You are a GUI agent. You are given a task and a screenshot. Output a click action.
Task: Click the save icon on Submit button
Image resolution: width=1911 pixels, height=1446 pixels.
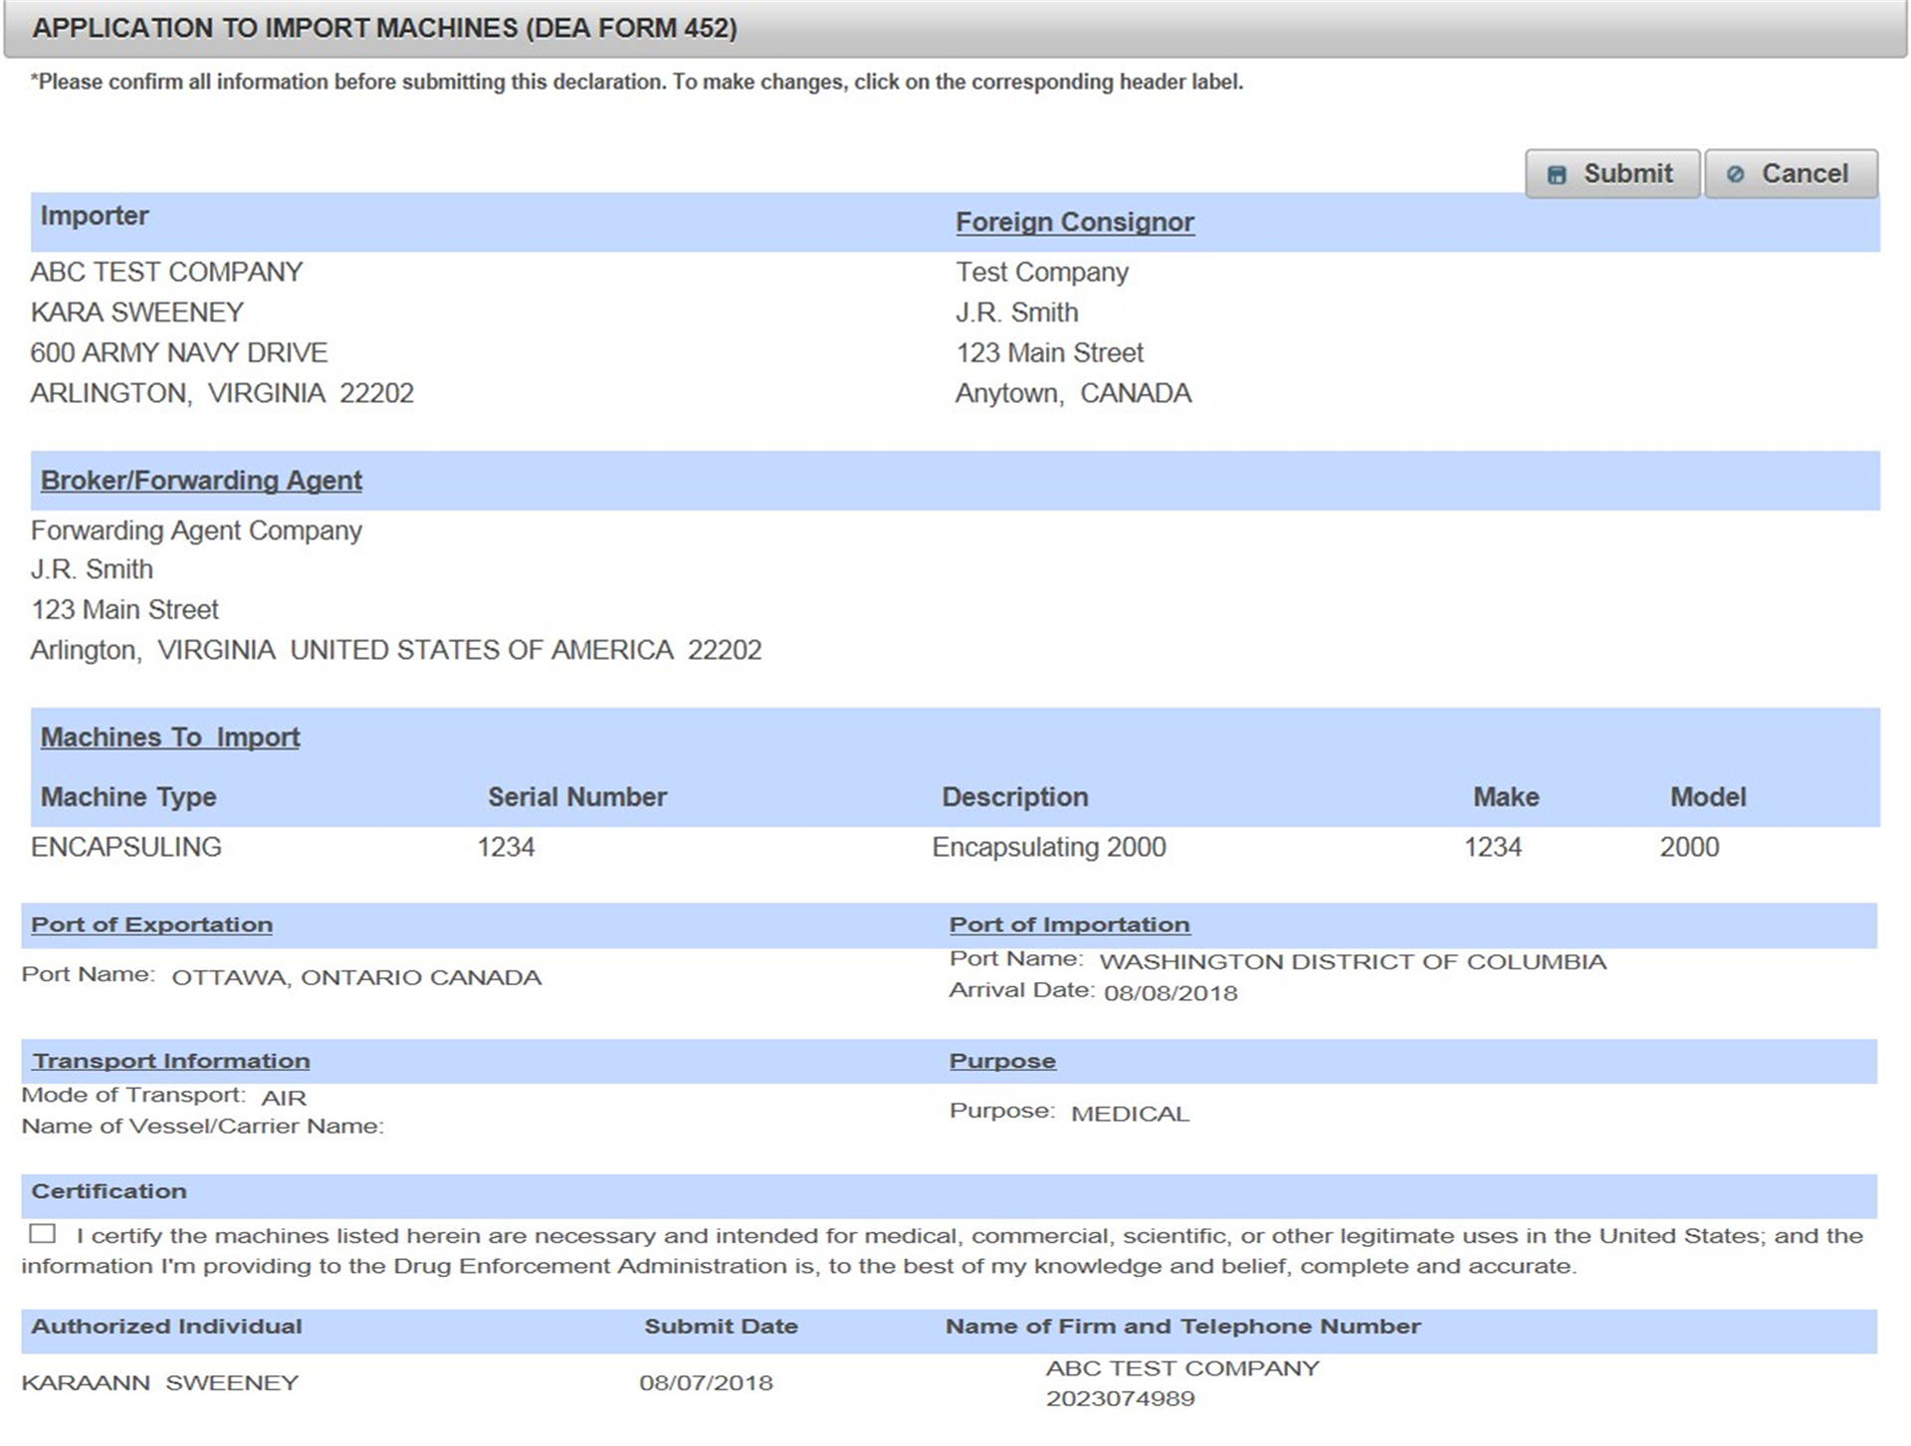point(1557,175)
